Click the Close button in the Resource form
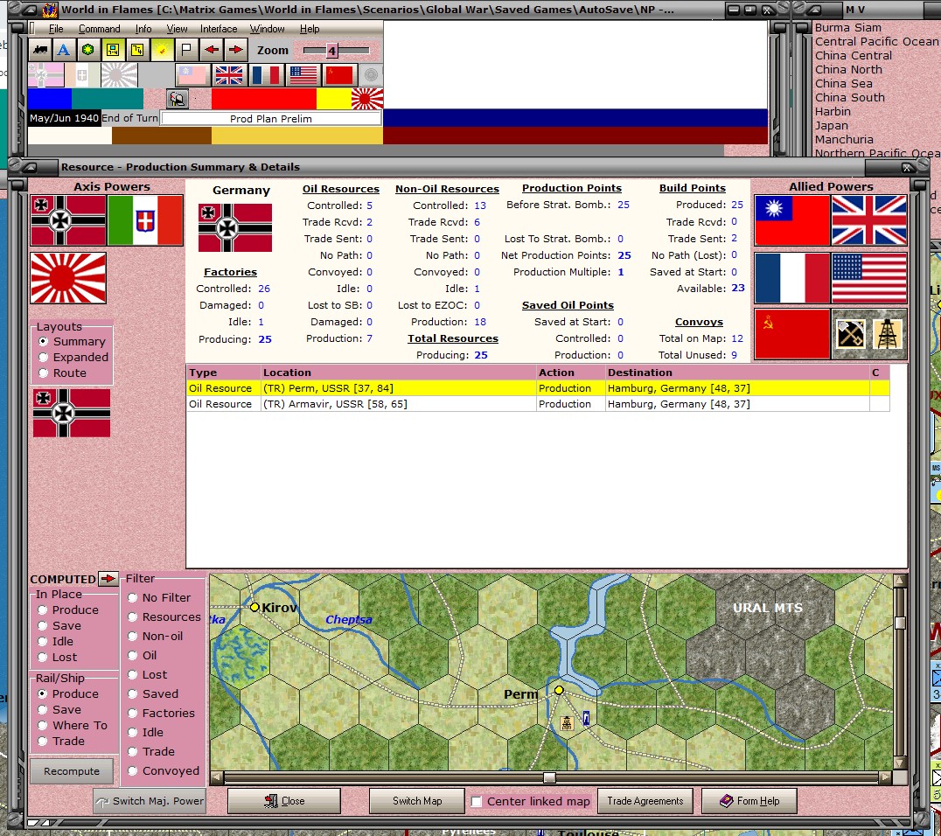Viewport: 941px width, 836px height. click(x=284, y=801)
